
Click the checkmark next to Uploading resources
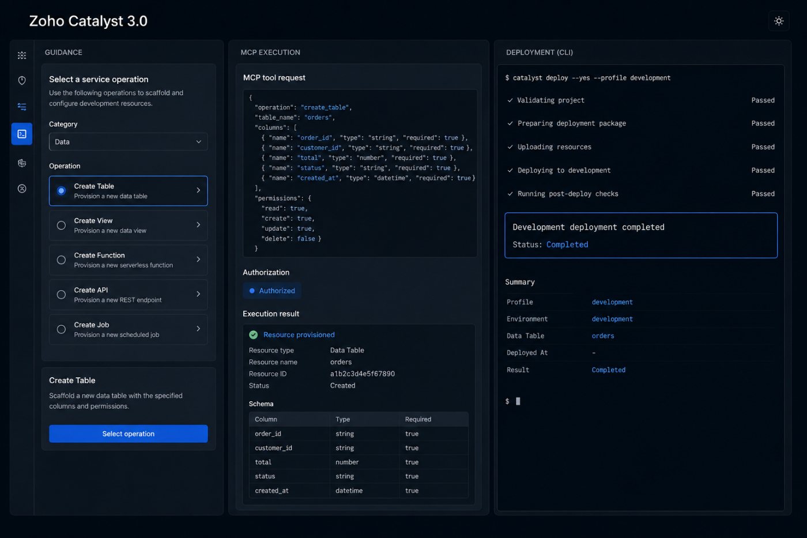tap(510, 147)
